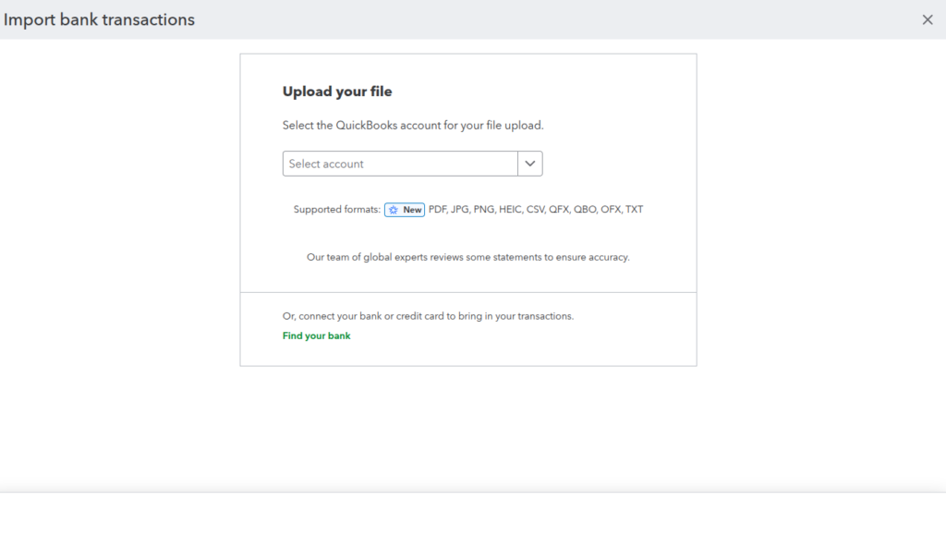The height and width of the screenshot is (537, 946).
Task: Click the New badge next to supported formats
Action: click(404, 210)
